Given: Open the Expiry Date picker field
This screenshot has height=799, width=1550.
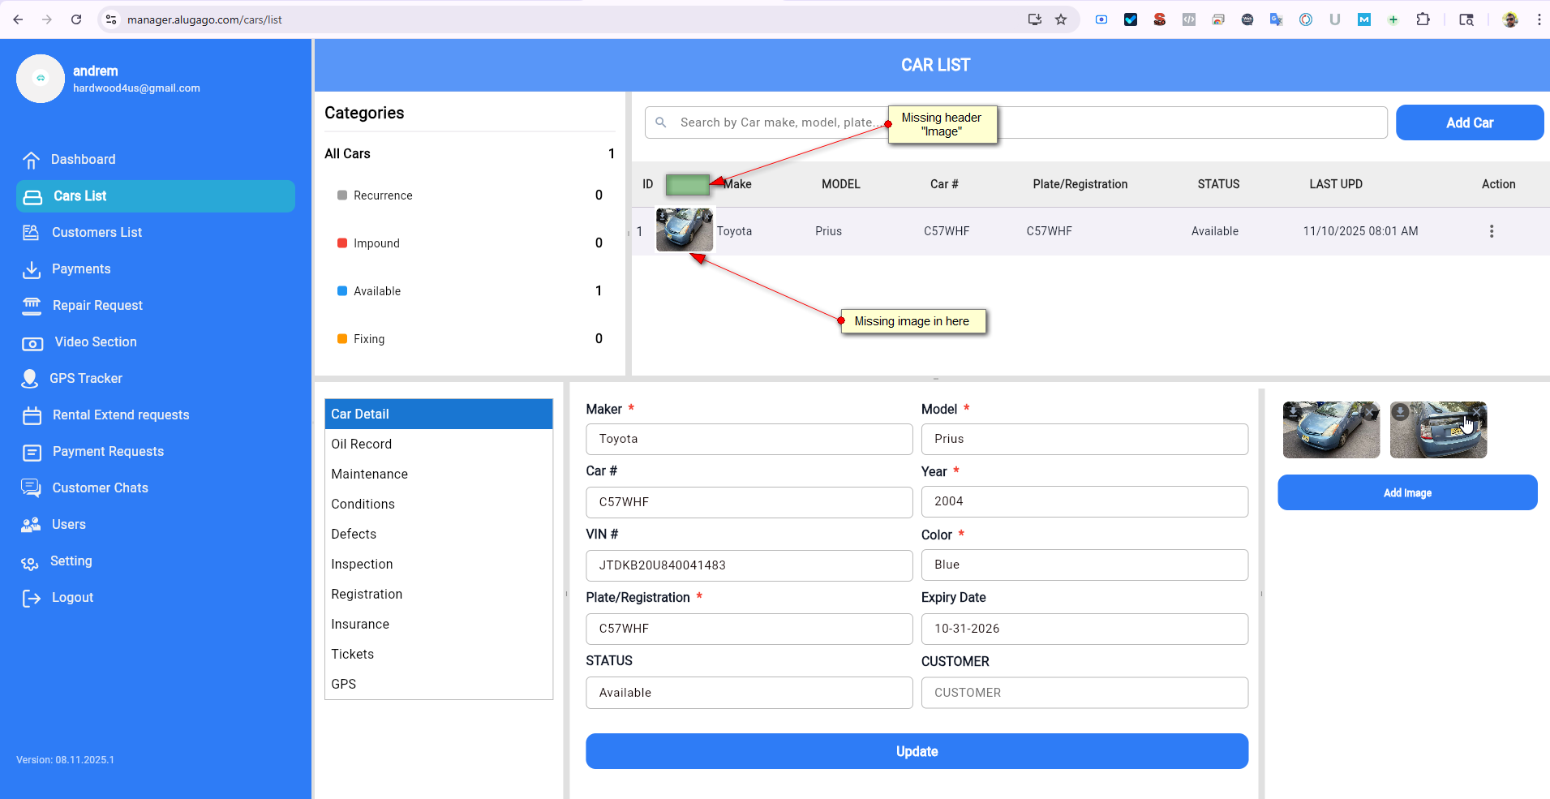Looking at the screenshot, I should [1084, 629].
